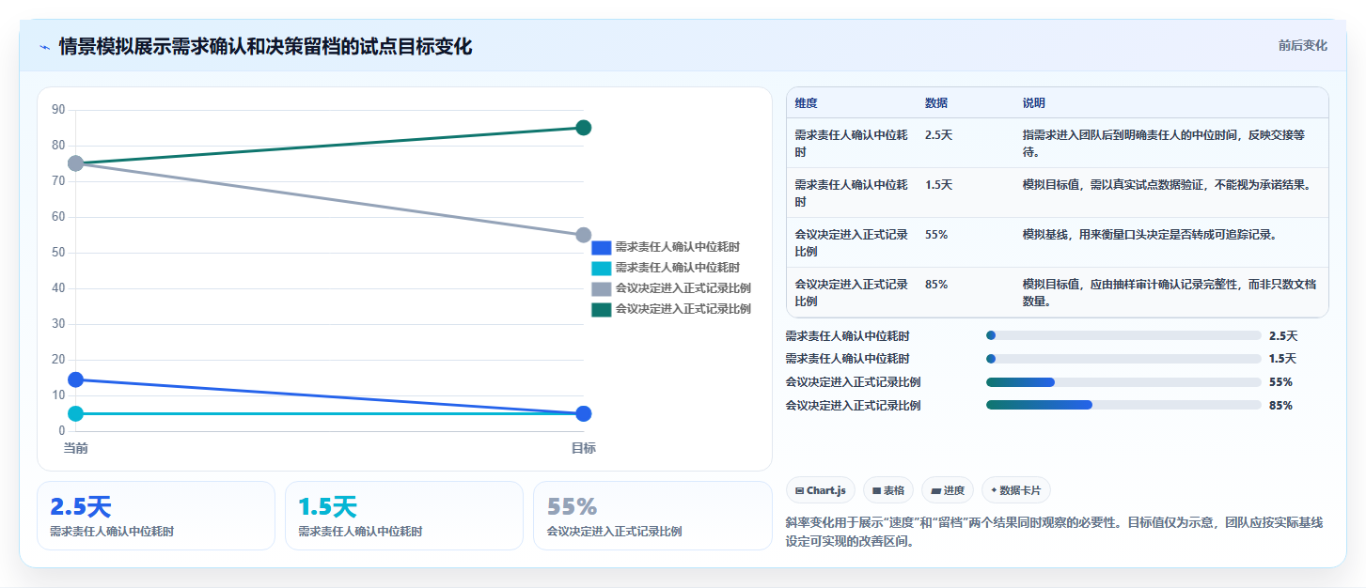The width and height of the screenshot is (1366, 588).
Task: Click the description starting 模拟基线
Action: point(1150,235)
